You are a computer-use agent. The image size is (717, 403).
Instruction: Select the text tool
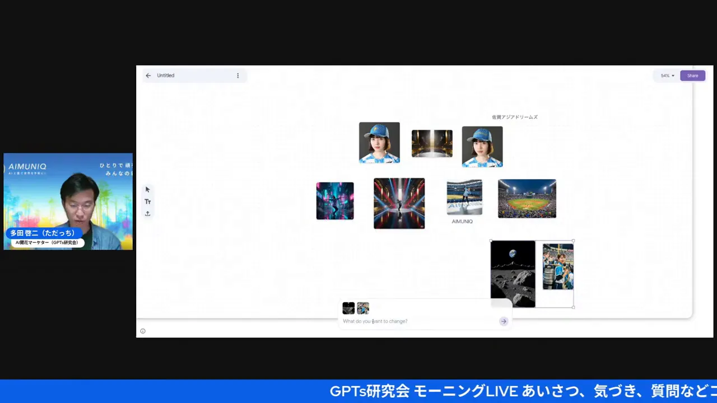pyautogui.click(x=148, y=201)
